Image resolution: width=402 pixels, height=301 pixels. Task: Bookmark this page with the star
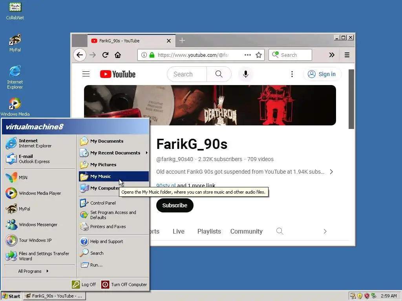tap(259, 55)
